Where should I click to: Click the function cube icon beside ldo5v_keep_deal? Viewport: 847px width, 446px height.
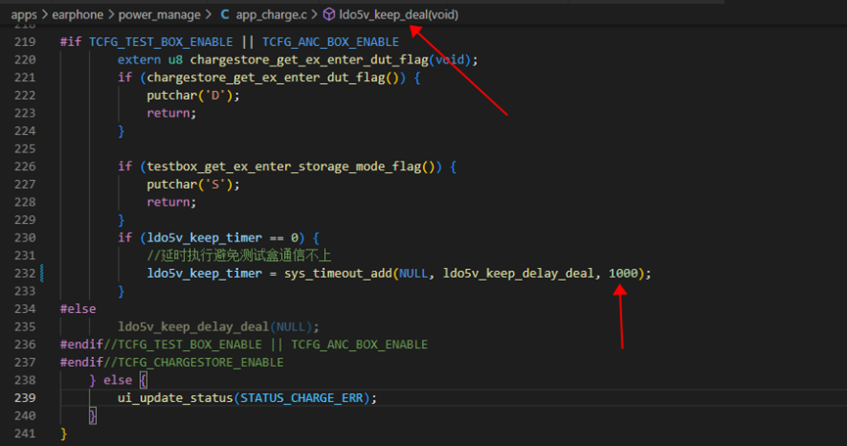click(328, 15)
